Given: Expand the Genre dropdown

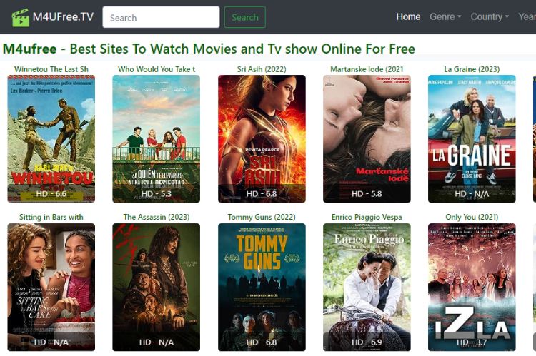Looking at the screenshot, I should [445, 16].
